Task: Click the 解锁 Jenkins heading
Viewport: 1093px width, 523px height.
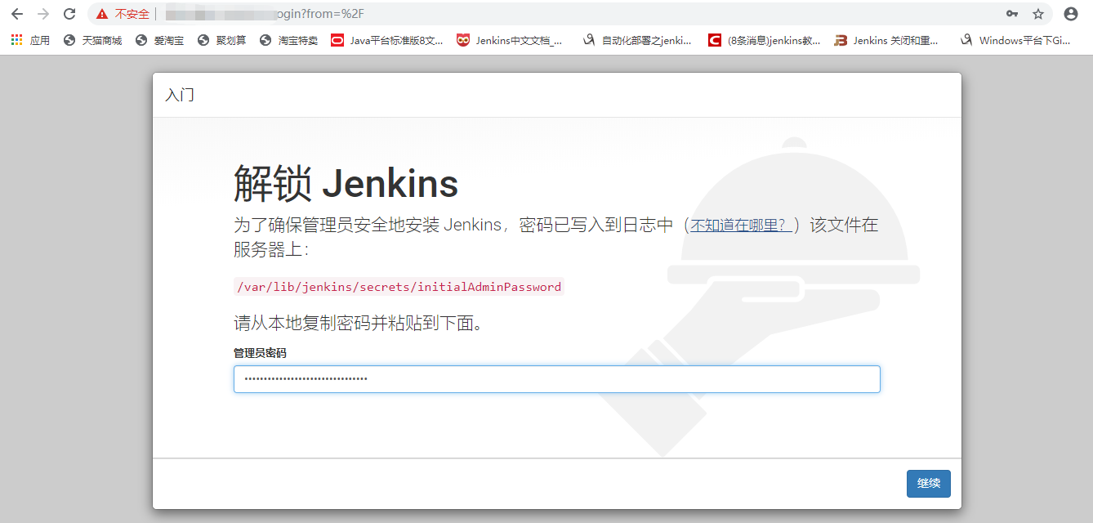Action: 346,183
